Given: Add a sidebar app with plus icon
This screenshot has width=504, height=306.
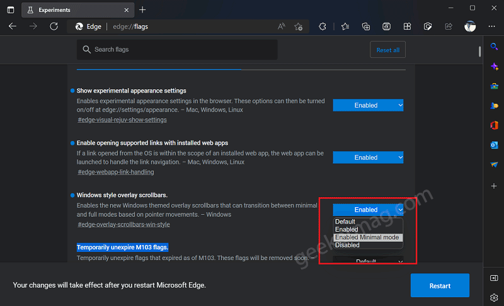Looking at the screenshot, I should pyautogui.click(x=494, y=186).
